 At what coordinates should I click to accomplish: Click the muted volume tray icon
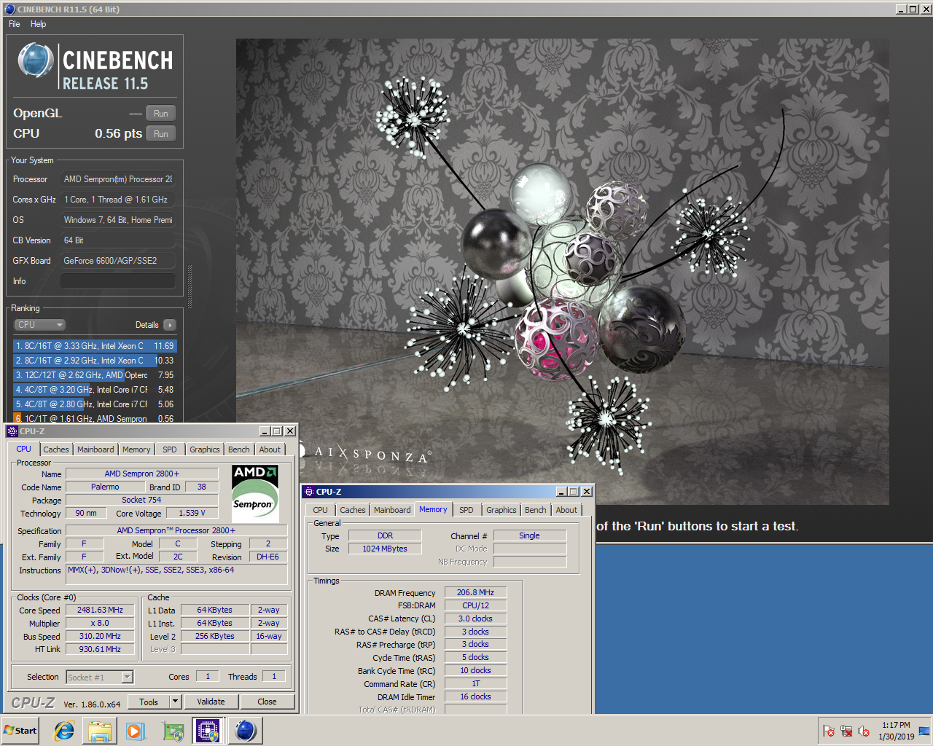(x=864, y=731)
